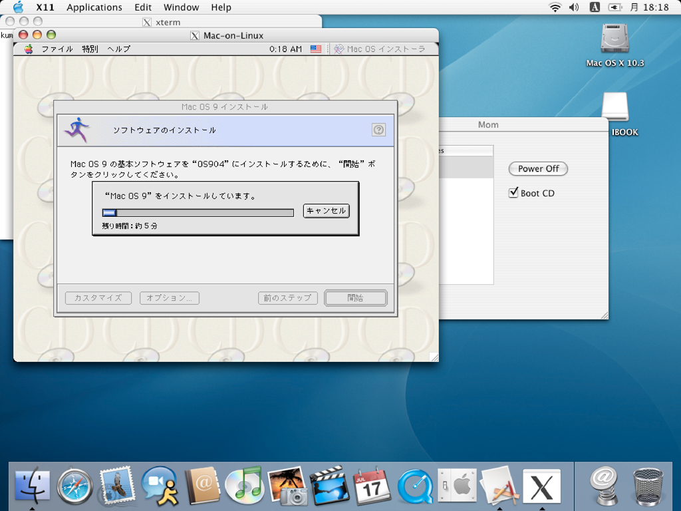Image resolution: width=681 pixels, height=511 pixels.
Task: Click the オプション... button
Action: click(170, 297)
